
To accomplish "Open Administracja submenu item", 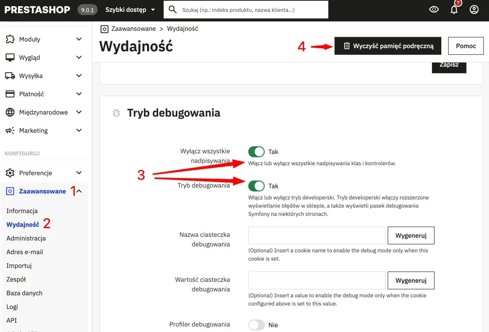I will pyautogui.click(x=26, y=238).
